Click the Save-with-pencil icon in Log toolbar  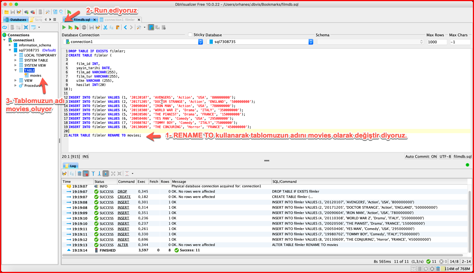65,174
